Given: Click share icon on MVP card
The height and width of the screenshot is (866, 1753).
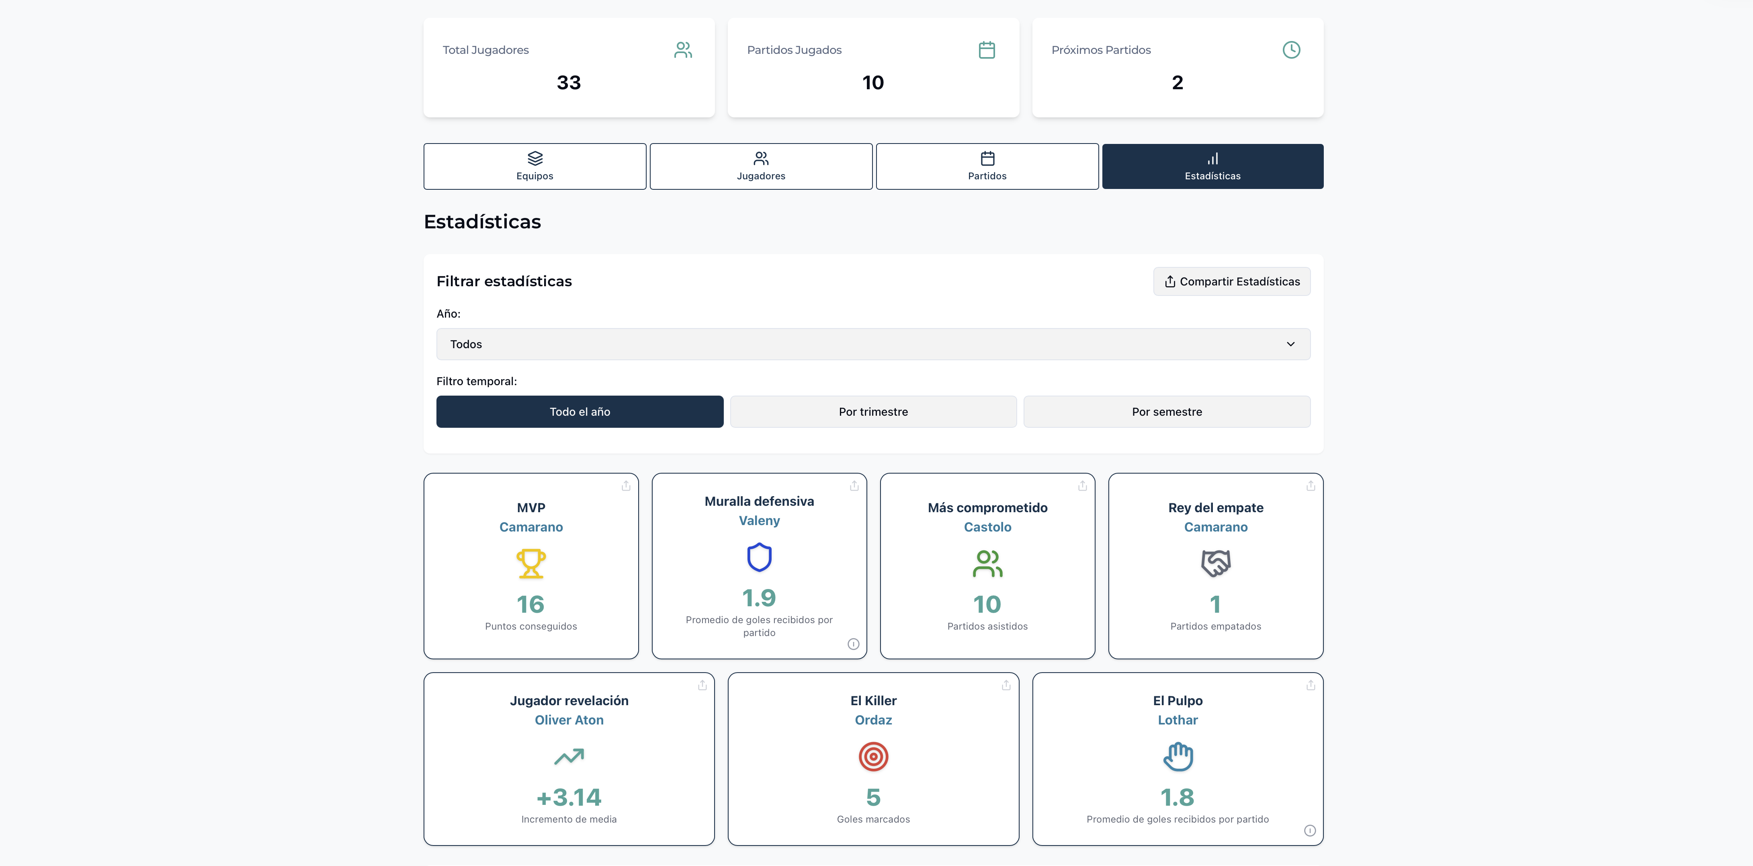Looking at the screenshot, I should 625,485.
